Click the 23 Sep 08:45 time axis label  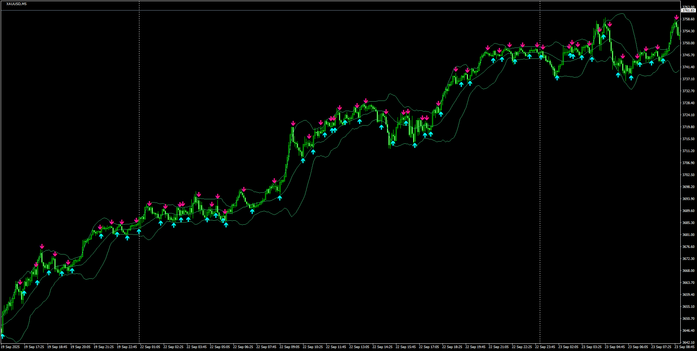click(x=685, y=347)
